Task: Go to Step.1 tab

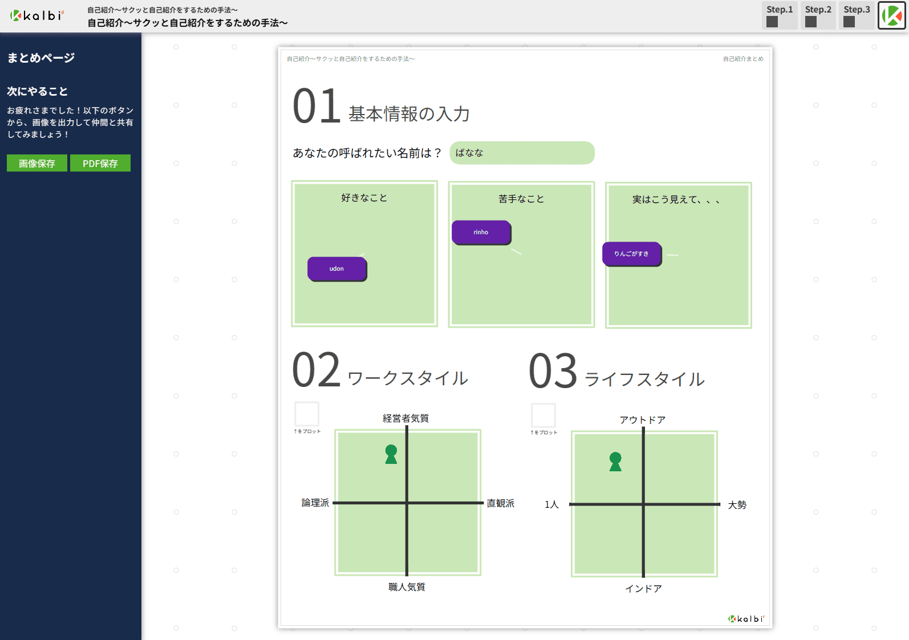Action: [x=780, y=15]
